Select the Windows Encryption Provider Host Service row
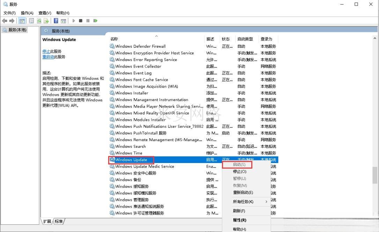 tap(193, 53)
